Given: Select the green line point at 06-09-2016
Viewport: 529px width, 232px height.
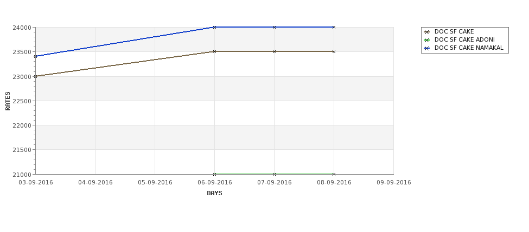Looking at the screenshot, I should tap(214, 174).
